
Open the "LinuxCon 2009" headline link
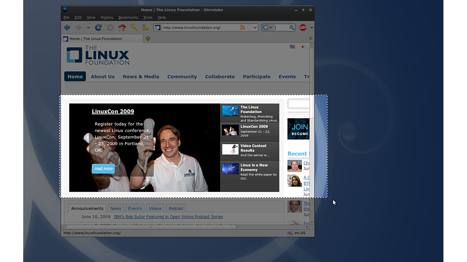113,111
